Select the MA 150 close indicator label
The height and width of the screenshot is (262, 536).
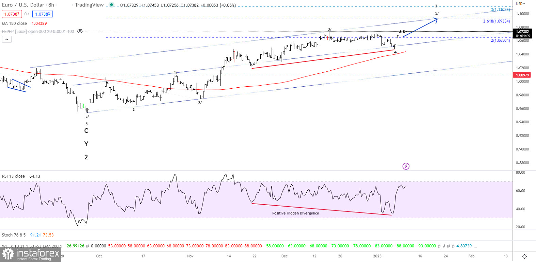click(15, 23)
